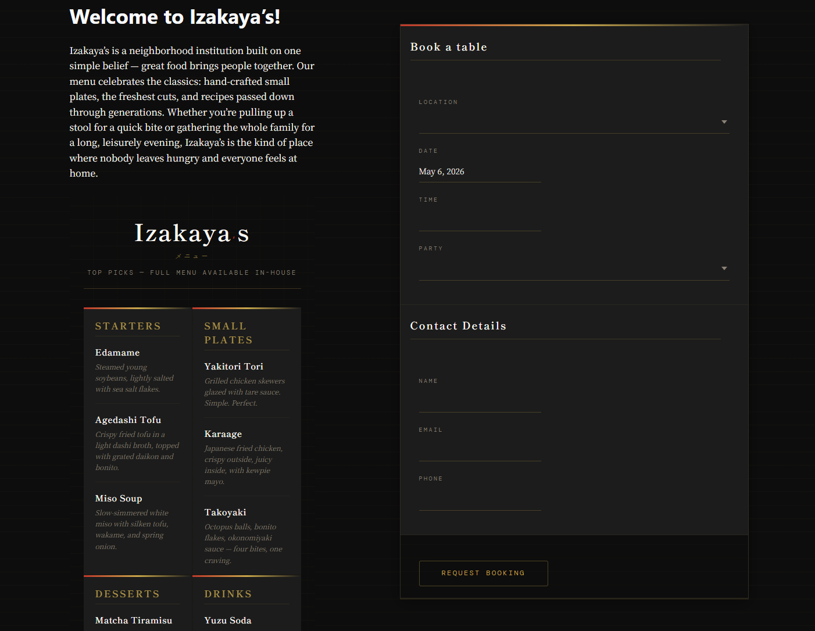Click the PHONE field label

click(431, 479)
